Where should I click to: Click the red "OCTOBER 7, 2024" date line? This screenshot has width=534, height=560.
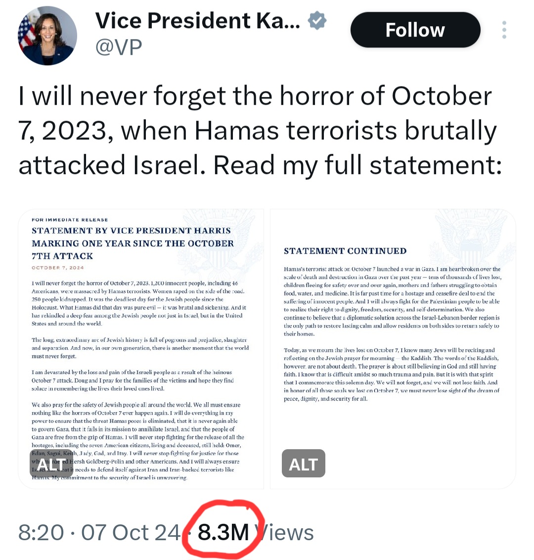pyautogui.click(x=58, y=268)
